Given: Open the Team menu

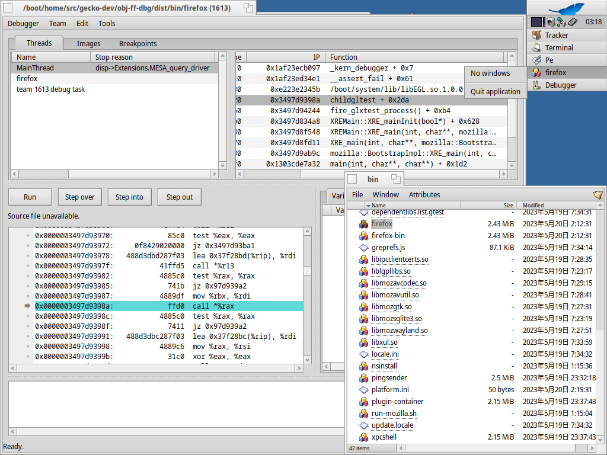Looking at the screenshot, I should [x=57, y=24].
